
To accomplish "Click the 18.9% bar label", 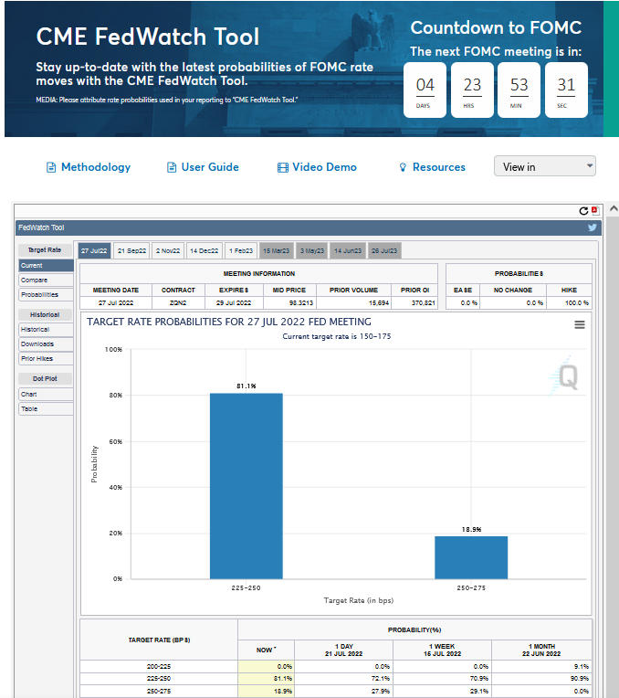I will click(x=471, y=529).
